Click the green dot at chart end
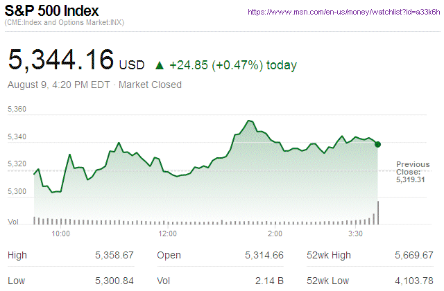The image size is (444, 291). coord(377,143)
